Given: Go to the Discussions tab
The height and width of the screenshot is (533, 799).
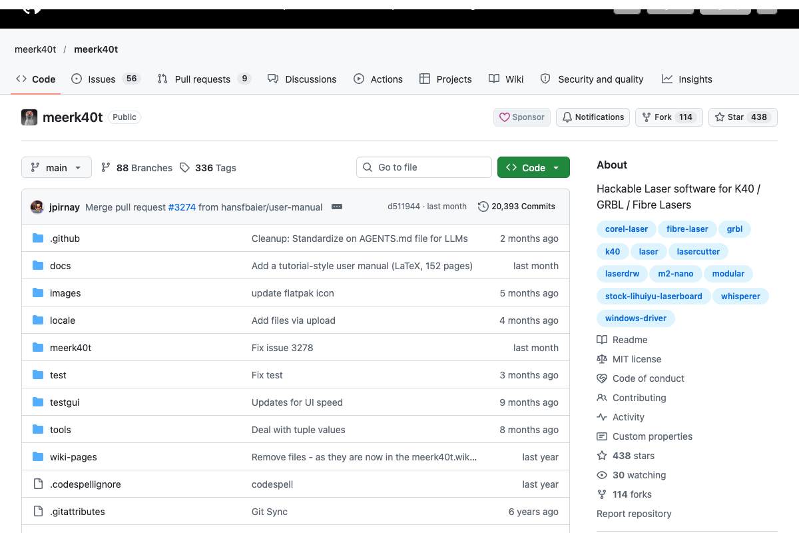Looking at the screenshot, I should (x=302, y=79).
